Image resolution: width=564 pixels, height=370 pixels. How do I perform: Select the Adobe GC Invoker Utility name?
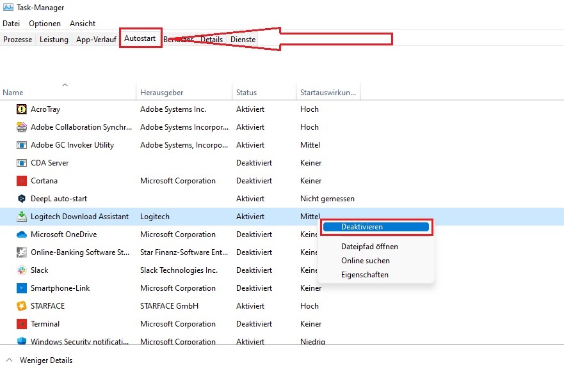coord(72,145)
